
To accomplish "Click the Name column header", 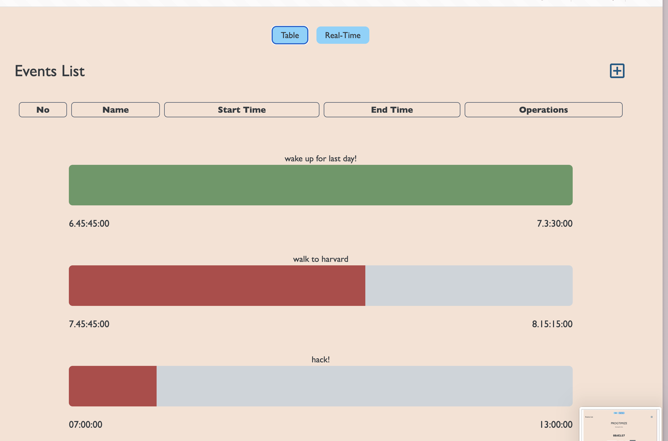I will coord(115,110).
